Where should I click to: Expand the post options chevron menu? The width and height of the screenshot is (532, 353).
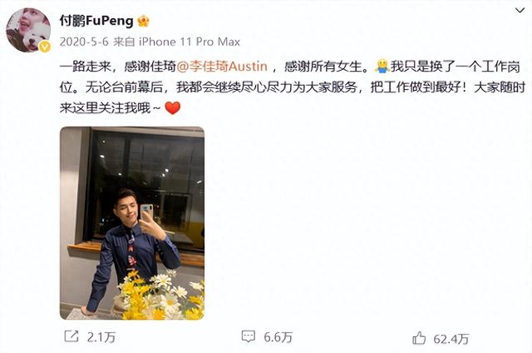click(x=520, y=11)
